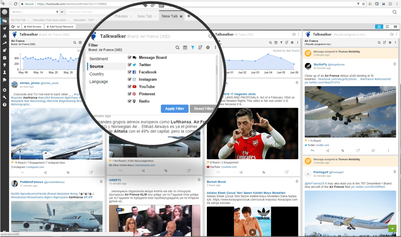Viewport: 401px width, 237px height.
Task: Click the Hootsuite search magnifier at top right
Action: pyautogui.click(x=395, y=12)
